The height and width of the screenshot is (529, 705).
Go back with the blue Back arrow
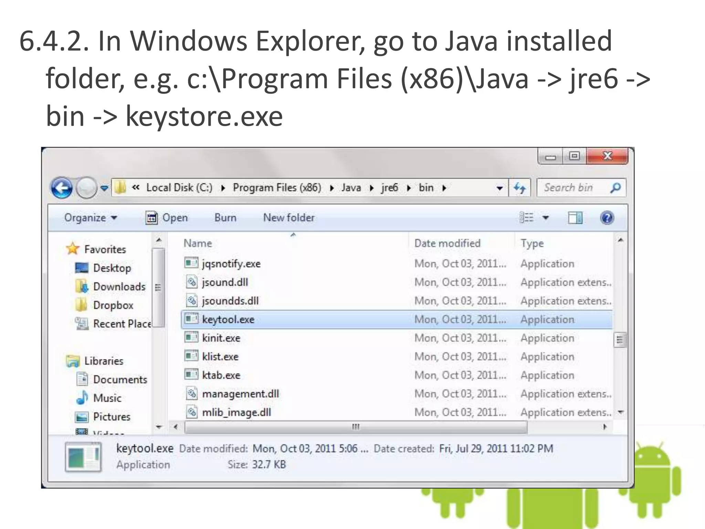click(x=62, y=188)
